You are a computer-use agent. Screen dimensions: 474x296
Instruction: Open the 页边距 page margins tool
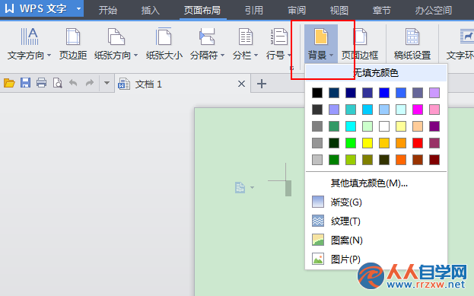click(73, 44)
